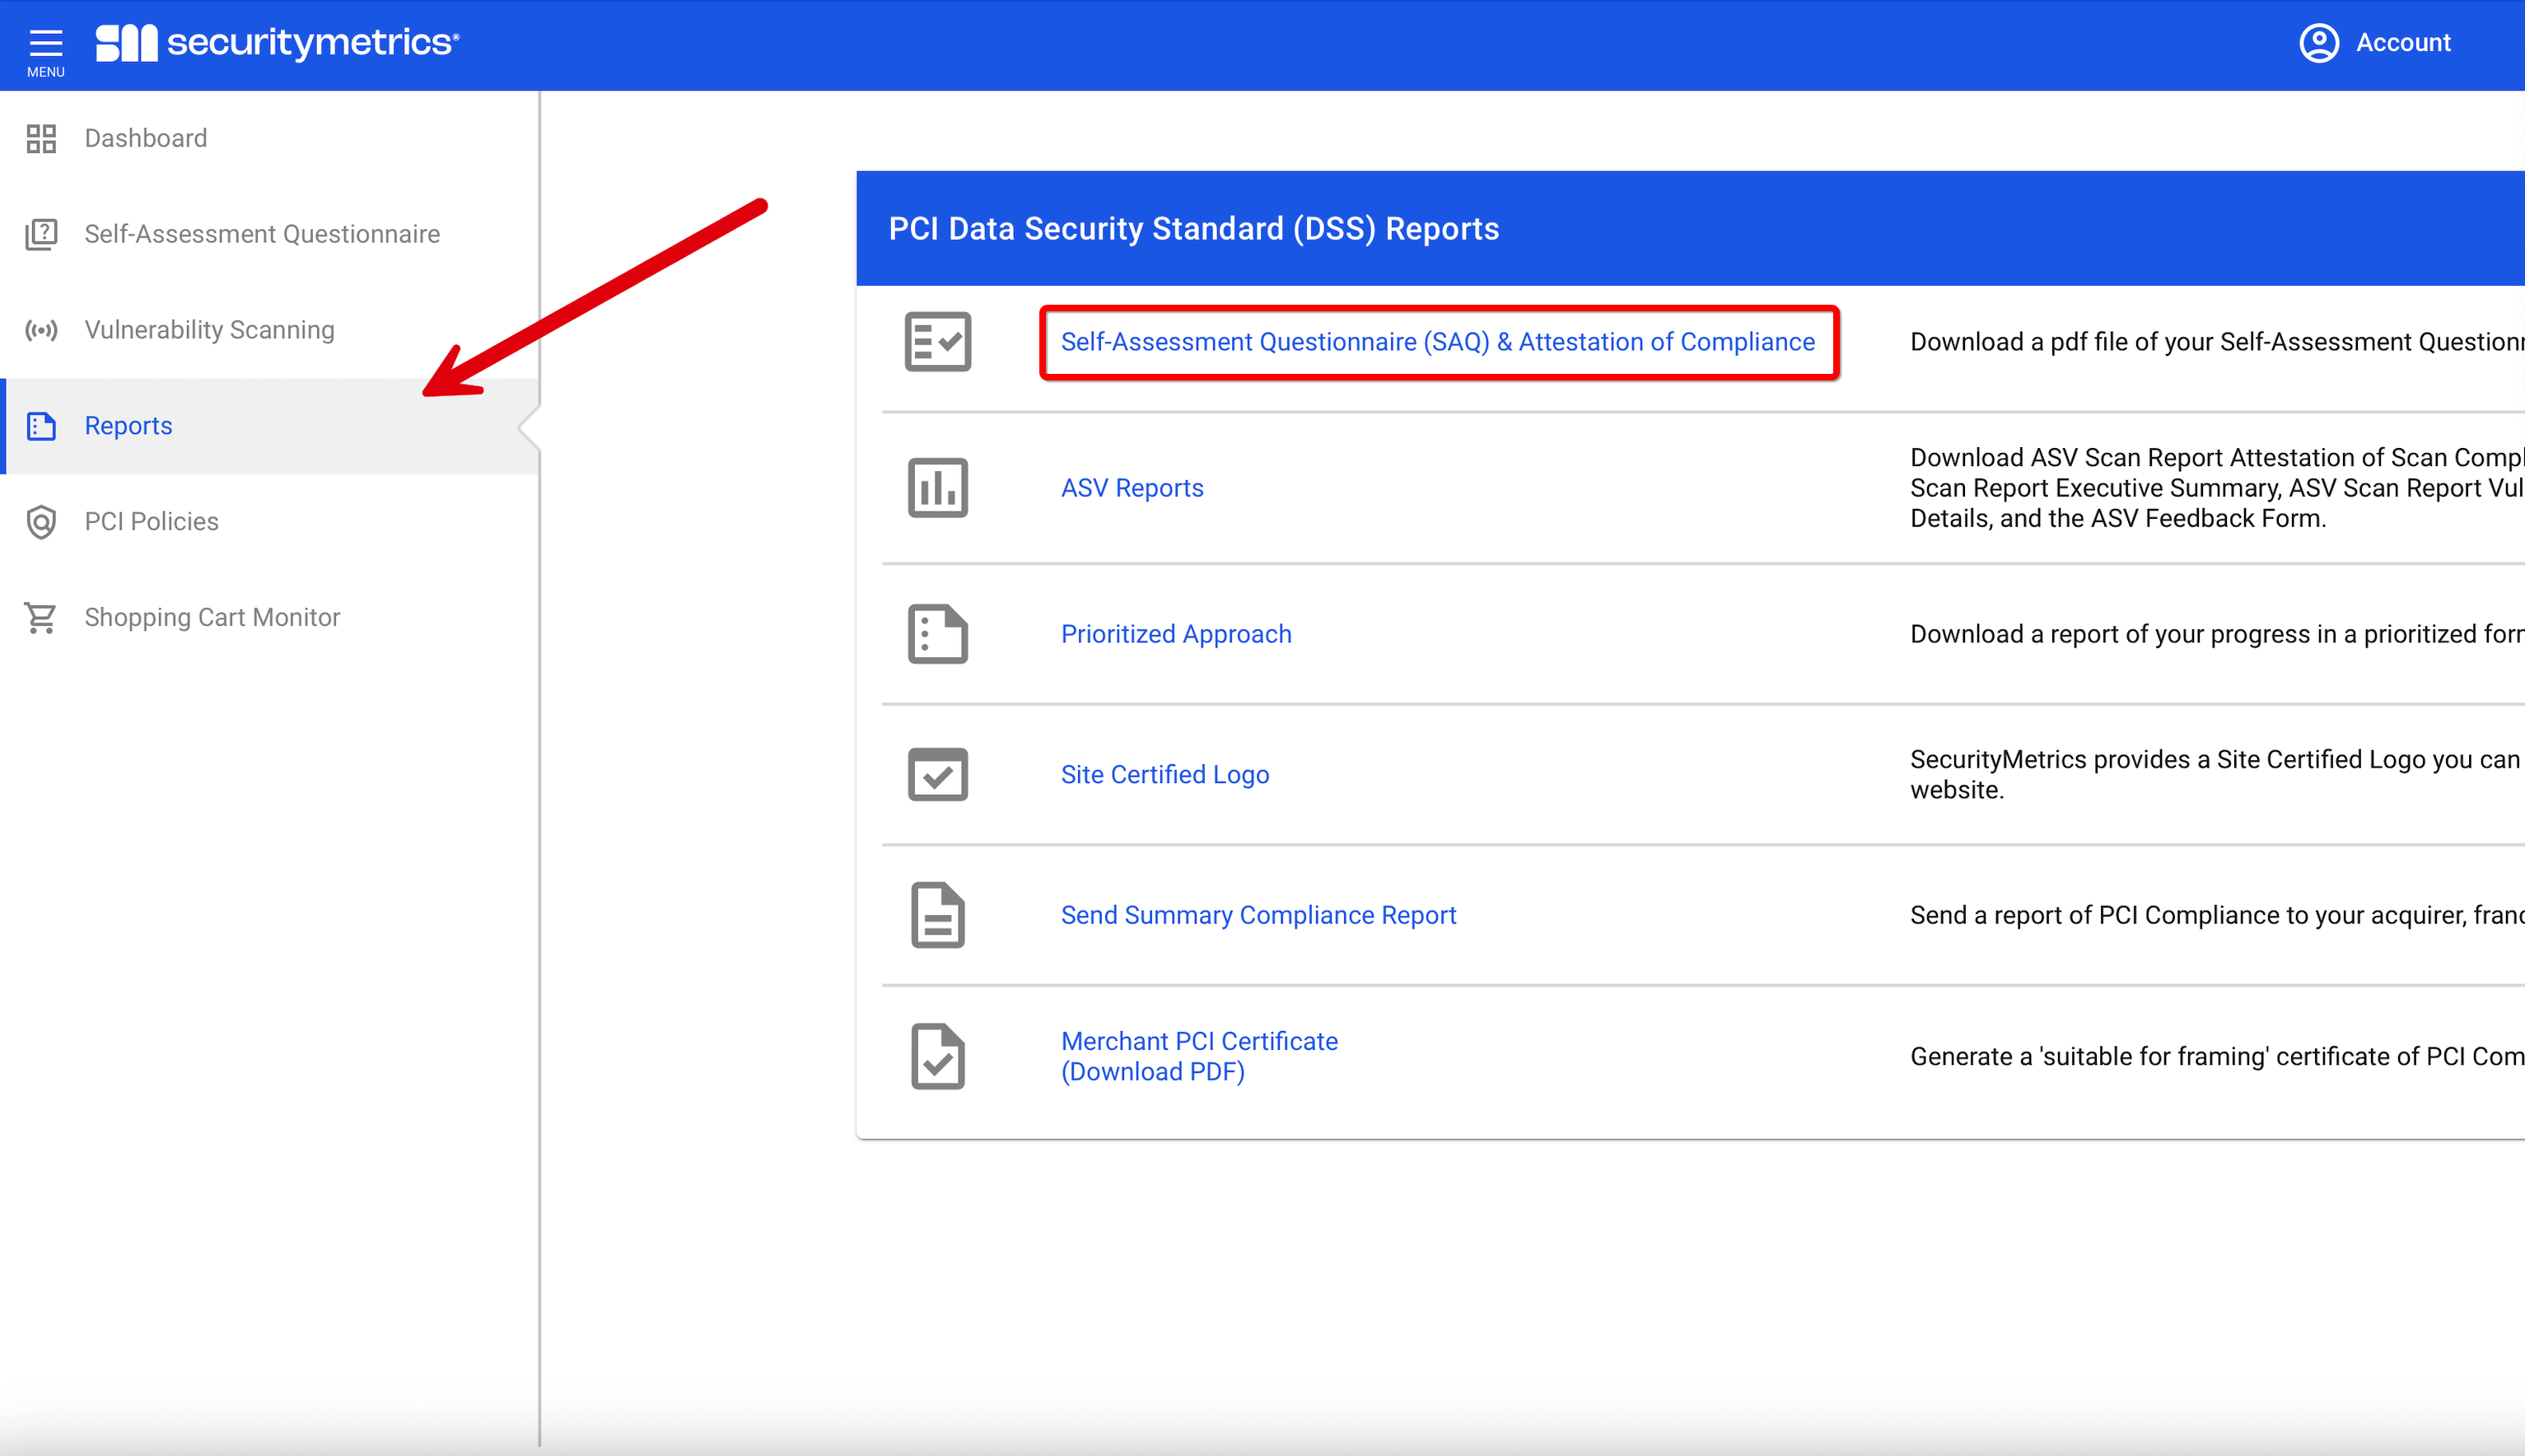
Task: Click the ASV Reports bar chart icon
Action: pyautogui.click(x=937, y=488)
